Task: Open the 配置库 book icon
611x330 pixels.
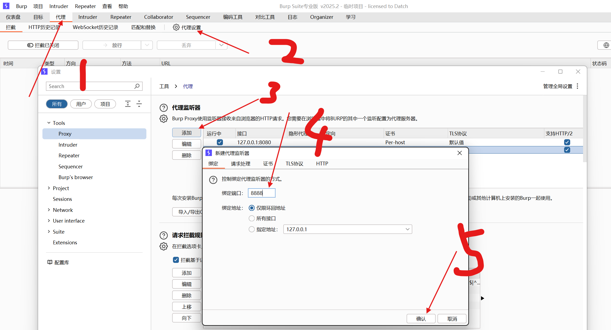Action: [50, 262]
